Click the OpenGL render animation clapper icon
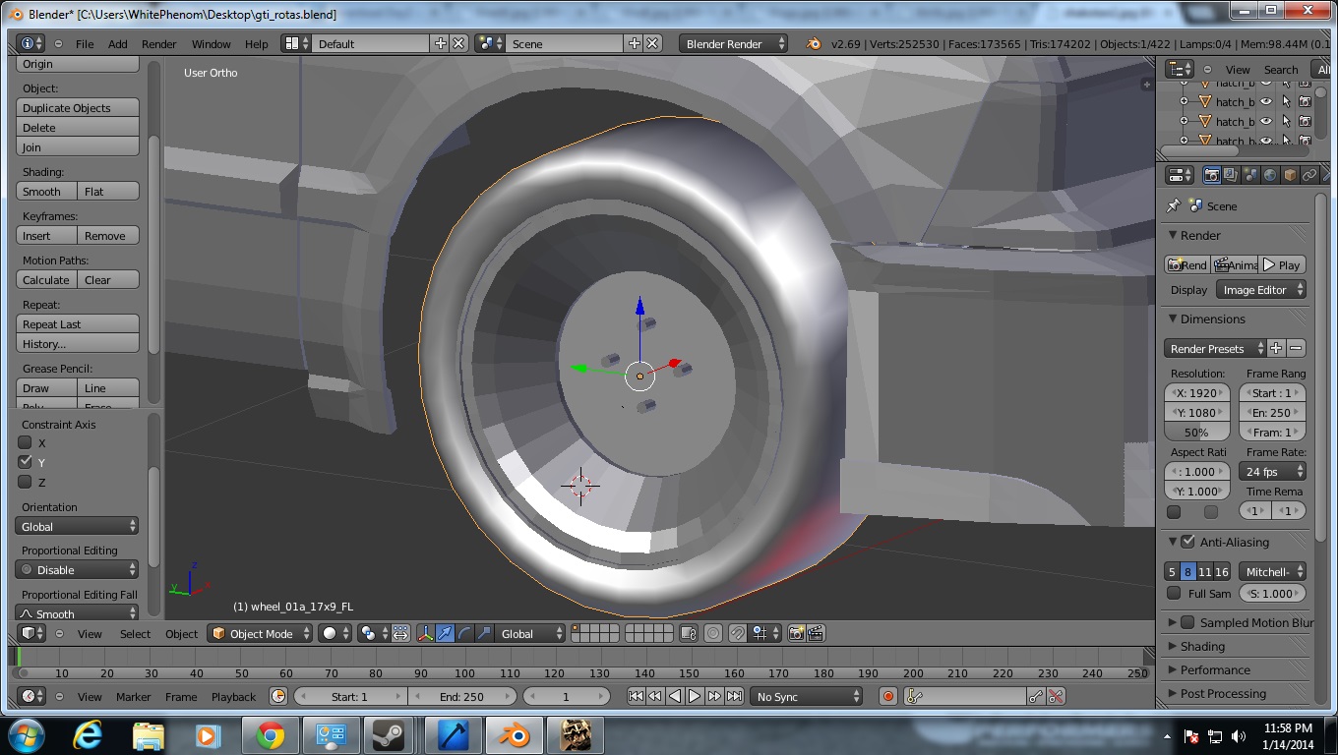The height and width of the screenshot is (755, 1338). pos(815,633)
